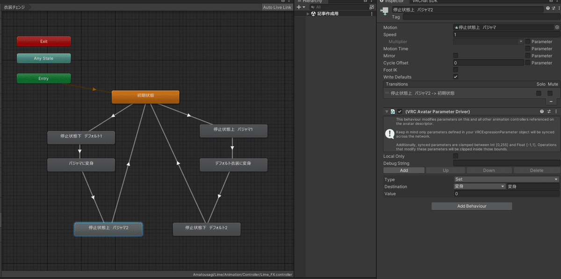This screenshot has width=561, height=279.
Task: Click the Cycle Offset value field
Action: (489, 63)
